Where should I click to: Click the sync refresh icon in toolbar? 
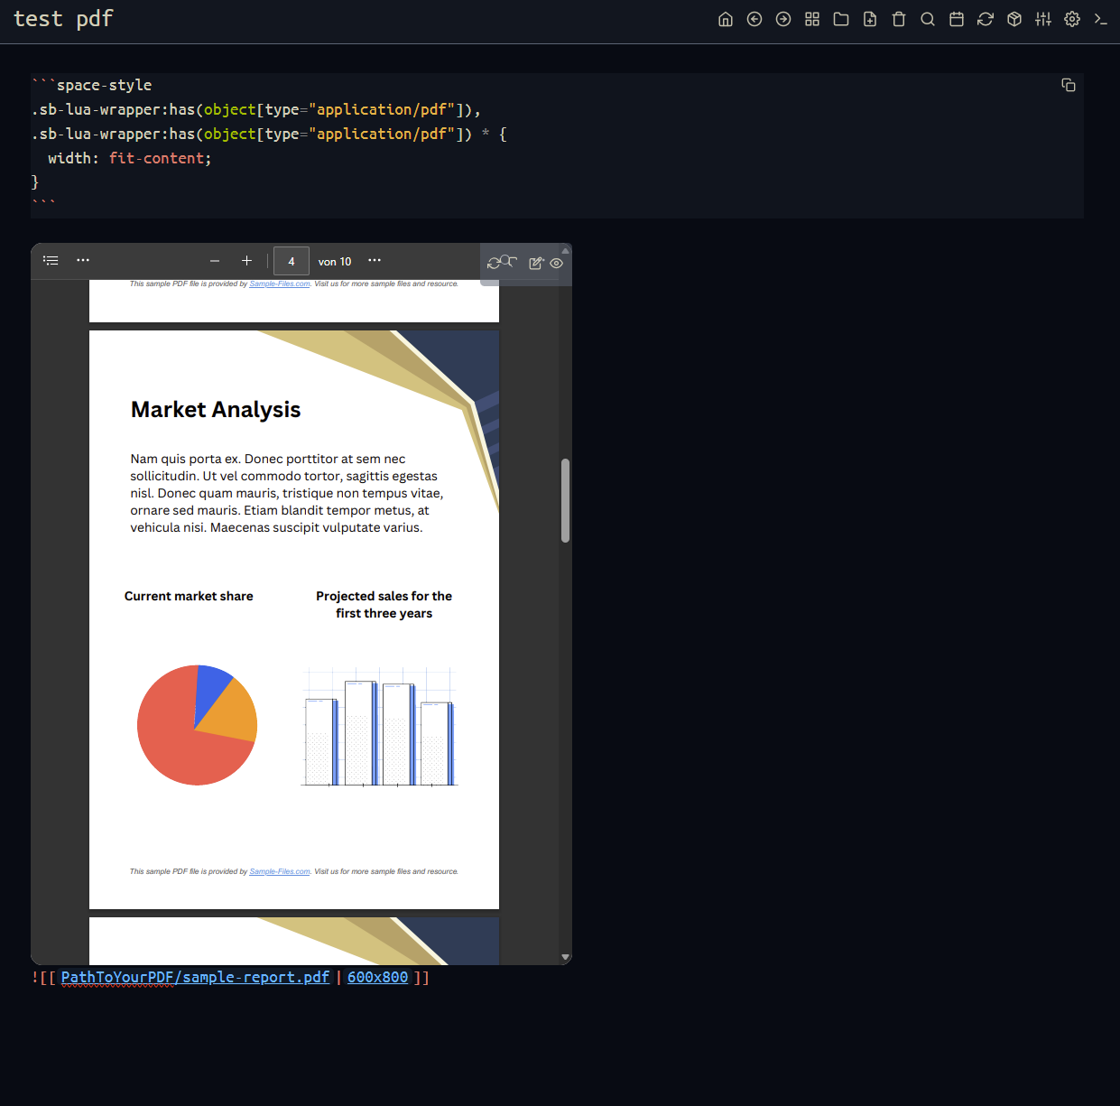coord(986,19)
